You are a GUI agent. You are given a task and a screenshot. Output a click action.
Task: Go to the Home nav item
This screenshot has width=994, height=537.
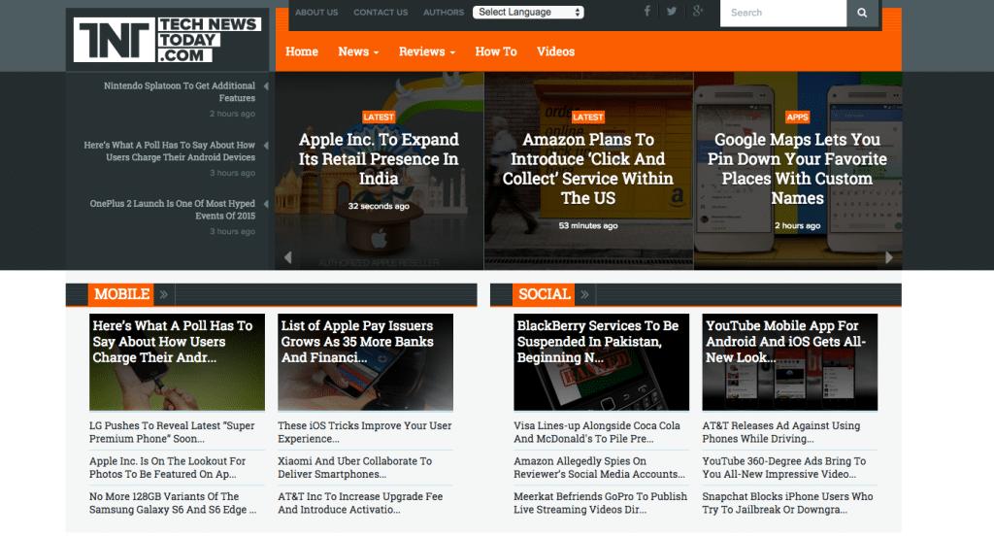click(x=302, y=51)
